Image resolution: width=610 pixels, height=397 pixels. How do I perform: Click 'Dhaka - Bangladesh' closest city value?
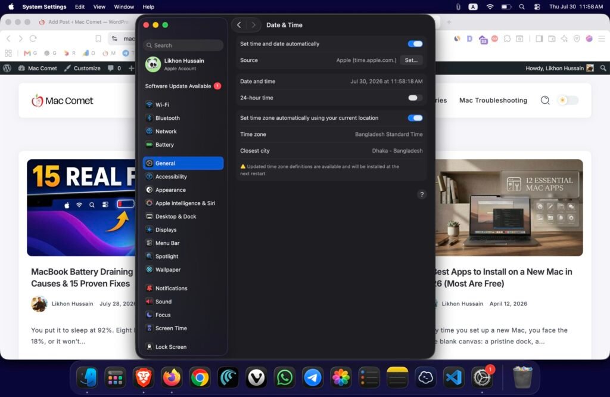(397, 151)
